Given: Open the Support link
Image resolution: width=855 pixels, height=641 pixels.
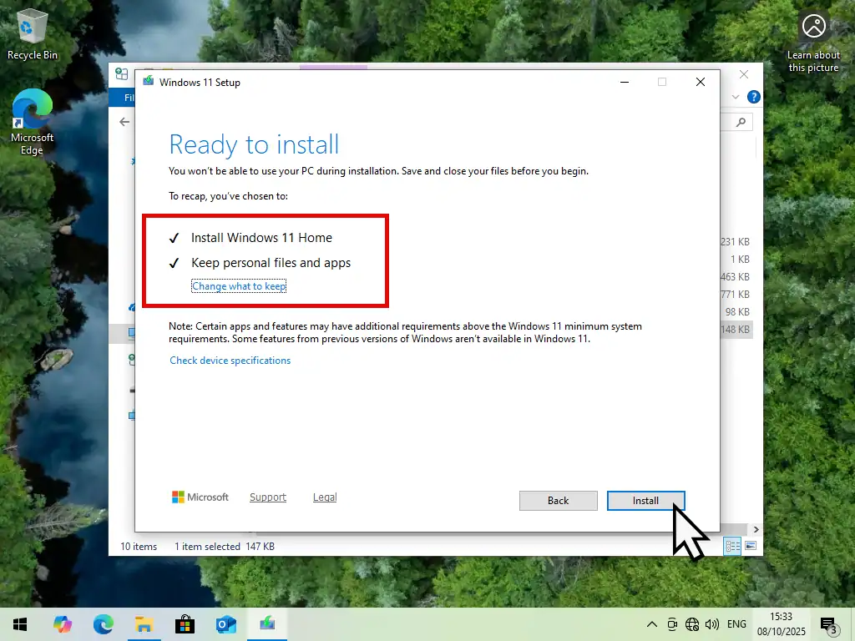Looking at the screenshot, I should [268, 497].
